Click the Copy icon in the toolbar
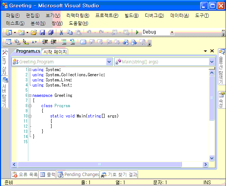226x186 pixels. 70,32
